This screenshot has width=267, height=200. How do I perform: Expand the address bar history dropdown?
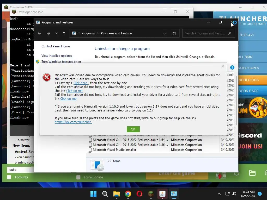coord(165,34)
